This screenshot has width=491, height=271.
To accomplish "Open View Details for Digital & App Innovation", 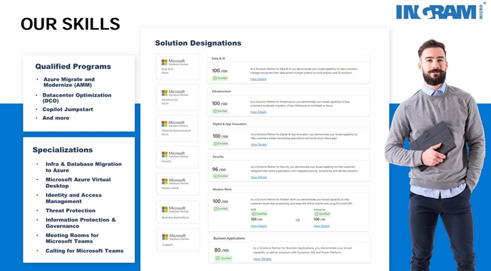I will click(x=259, y=144).
